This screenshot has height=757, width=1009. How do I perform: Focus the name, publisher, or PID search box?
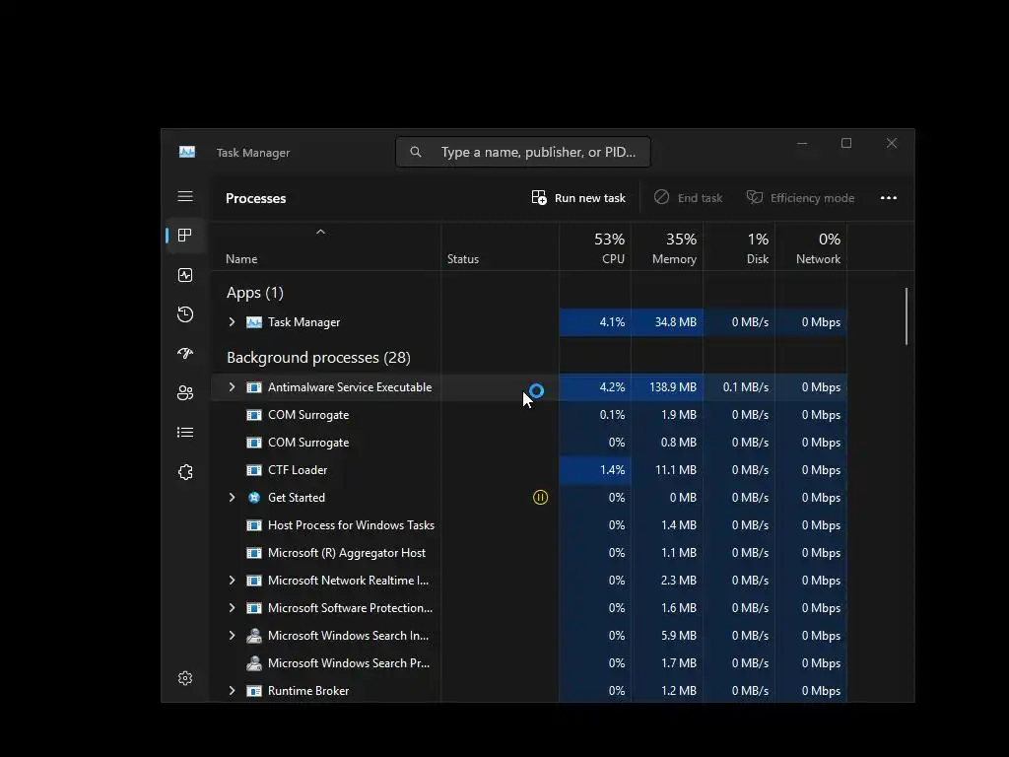[x=523, y=152]
